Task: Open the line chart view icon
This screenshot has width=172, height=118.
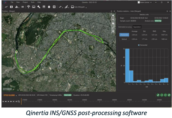Action: 6,7
